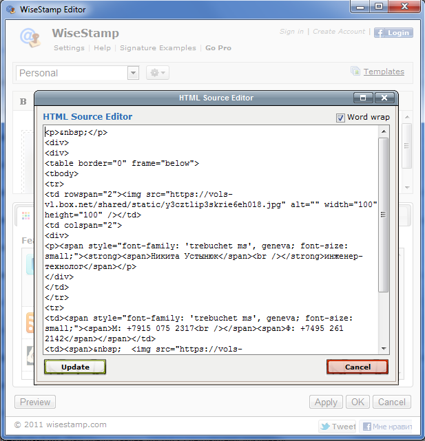The image size is (425, 441).
Task: Click the Preview button
Action: tap(35, 402)
